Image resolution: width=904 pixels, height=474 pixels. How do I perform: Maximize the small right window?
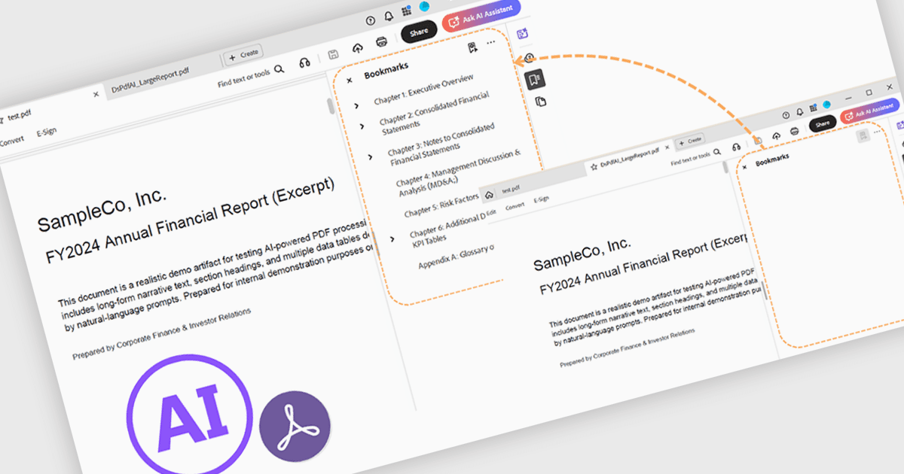pos(869,93)
